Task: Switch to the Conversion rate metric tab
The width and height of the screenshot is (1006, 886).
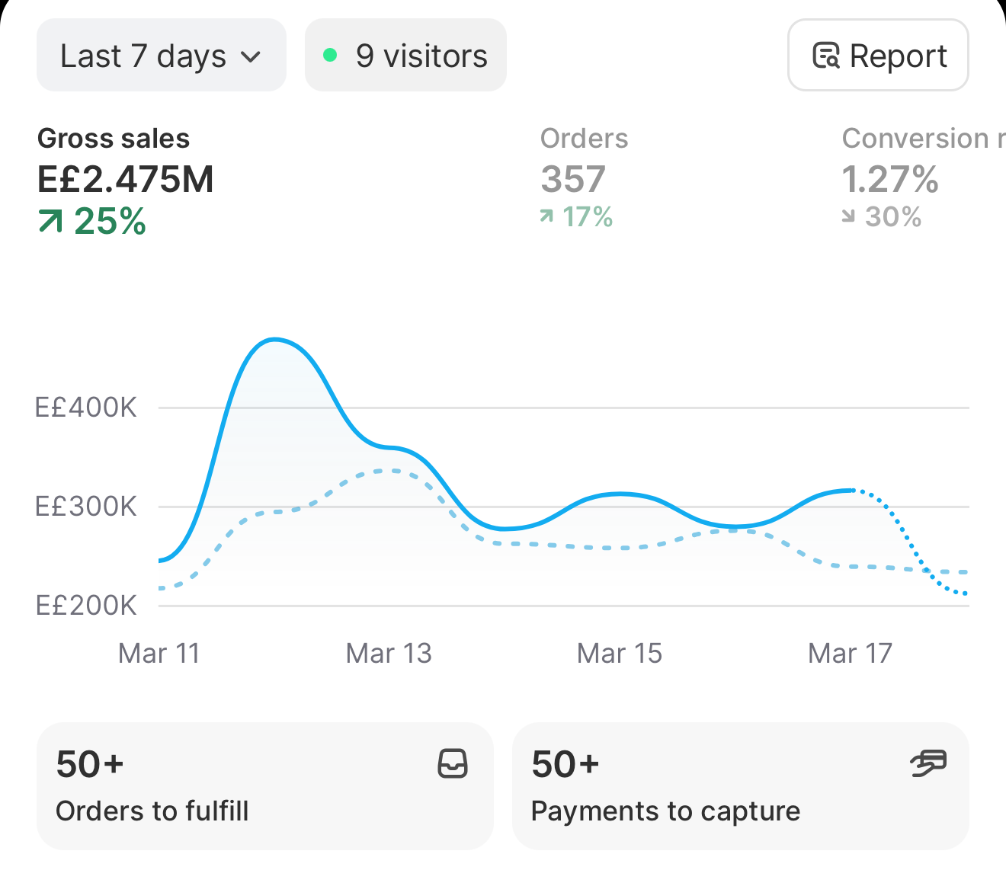Action: 924,178
